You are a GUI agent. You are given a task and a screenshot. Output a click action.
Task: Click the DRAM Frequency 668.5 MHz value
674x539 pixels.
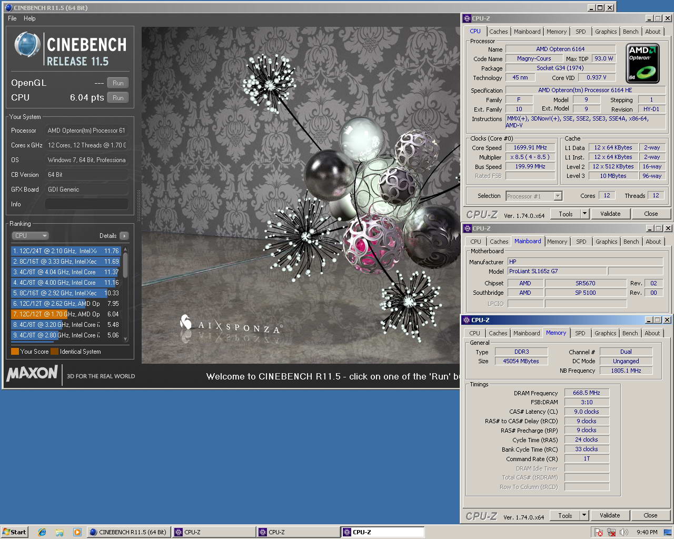tap(587, 393)
